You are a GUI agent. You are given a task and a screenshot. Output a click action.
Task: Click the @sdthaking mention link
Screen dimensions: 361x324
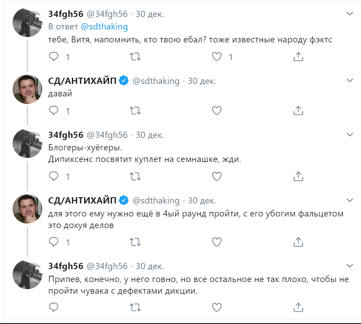point(104,27)
